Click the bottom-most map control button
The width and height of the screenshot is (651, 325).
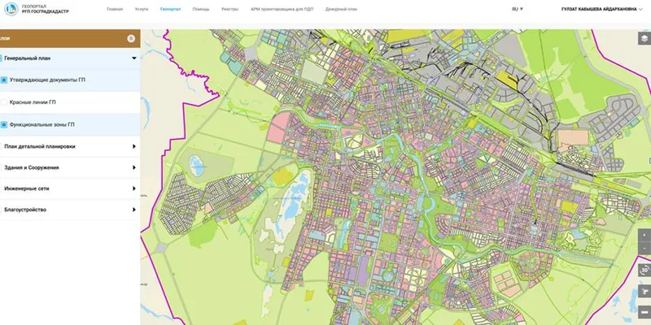[644, 311]
